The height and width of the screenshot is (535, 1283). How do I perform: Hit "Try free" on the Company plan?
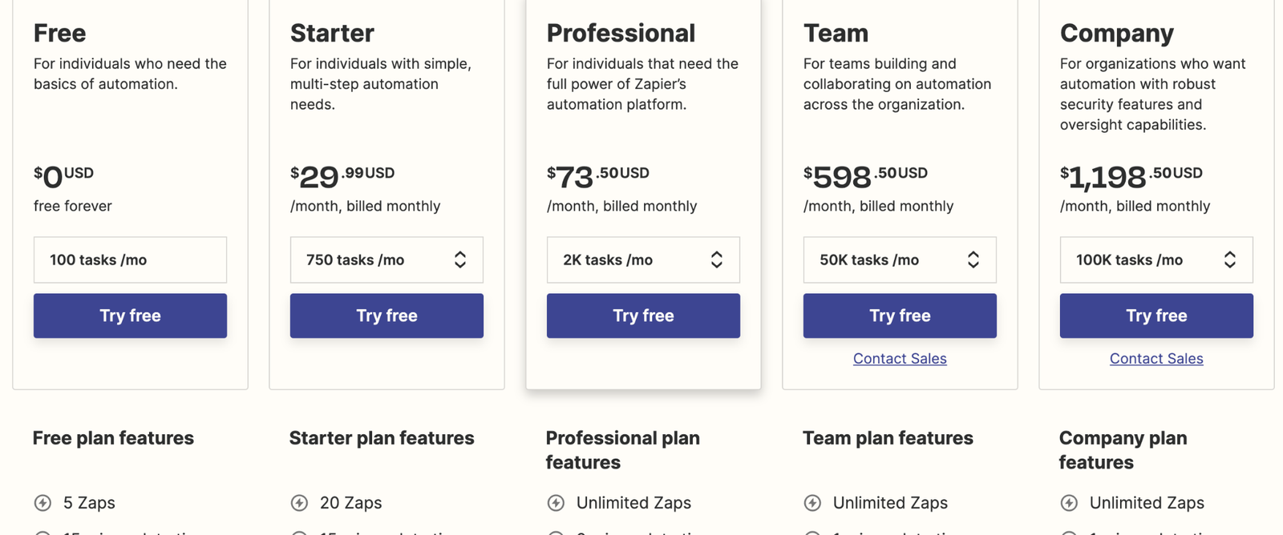pyautogui.click(x=1156, y=316)
